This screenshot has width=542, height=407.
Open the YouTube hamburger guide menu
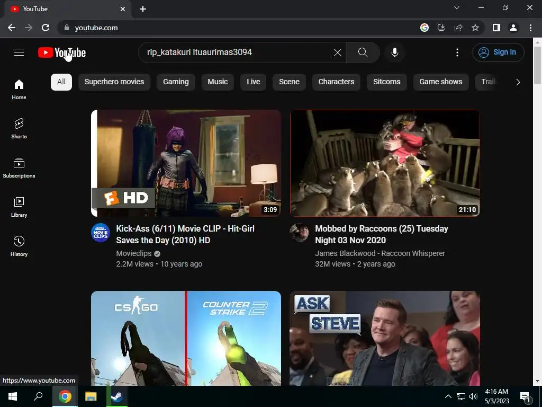[x=19, y=52]
